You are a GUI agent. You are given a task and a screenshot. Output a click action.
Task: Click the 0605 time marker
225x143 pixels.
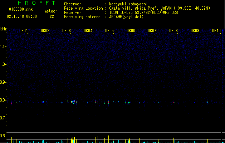pyautogui.click(x=109, y=31)
